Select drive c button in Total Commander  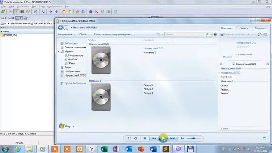[x=3, y=18]
